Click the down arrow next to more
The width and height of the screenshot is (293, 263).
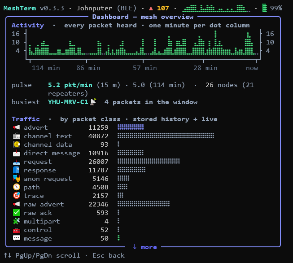click(x=135, y=247)
